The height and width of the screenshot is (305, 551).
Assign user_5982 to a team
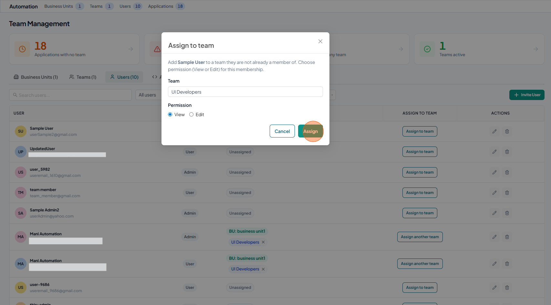click(x=420, y=172)
